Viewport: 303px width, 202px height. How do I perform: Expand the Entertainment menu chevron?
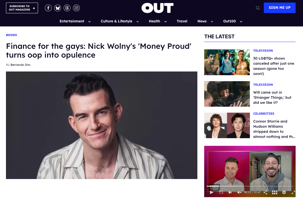(89, 22)
